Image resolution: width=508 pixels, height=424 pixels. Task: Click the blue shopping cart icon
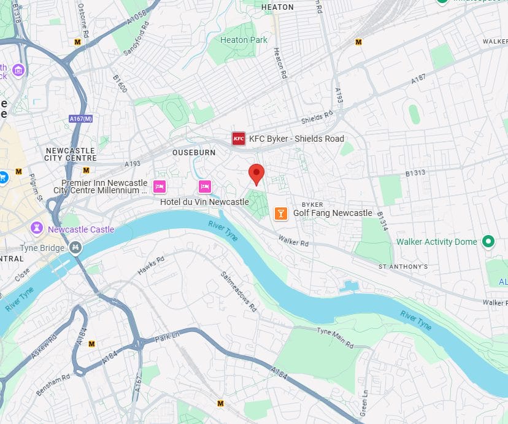tap(3, 177)
